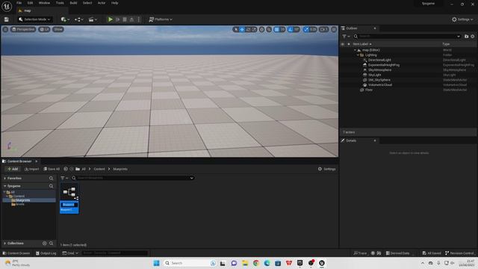The width and height of the screenshot is (478, 269).
Task: Open the viewport Show menu
Action: [x=58, y=29]
